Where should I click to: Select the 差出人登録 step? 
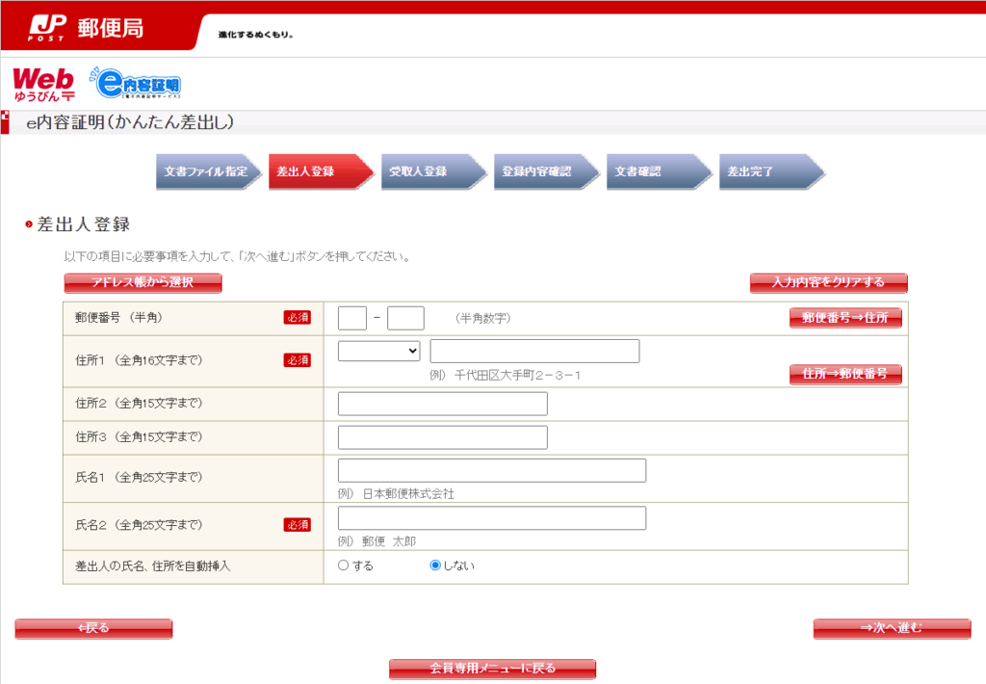coord(321,171)
